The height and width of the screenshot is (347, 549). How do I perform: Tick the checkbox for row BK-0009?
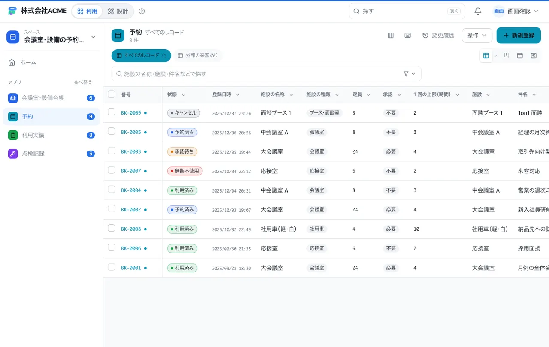(112, 112)
